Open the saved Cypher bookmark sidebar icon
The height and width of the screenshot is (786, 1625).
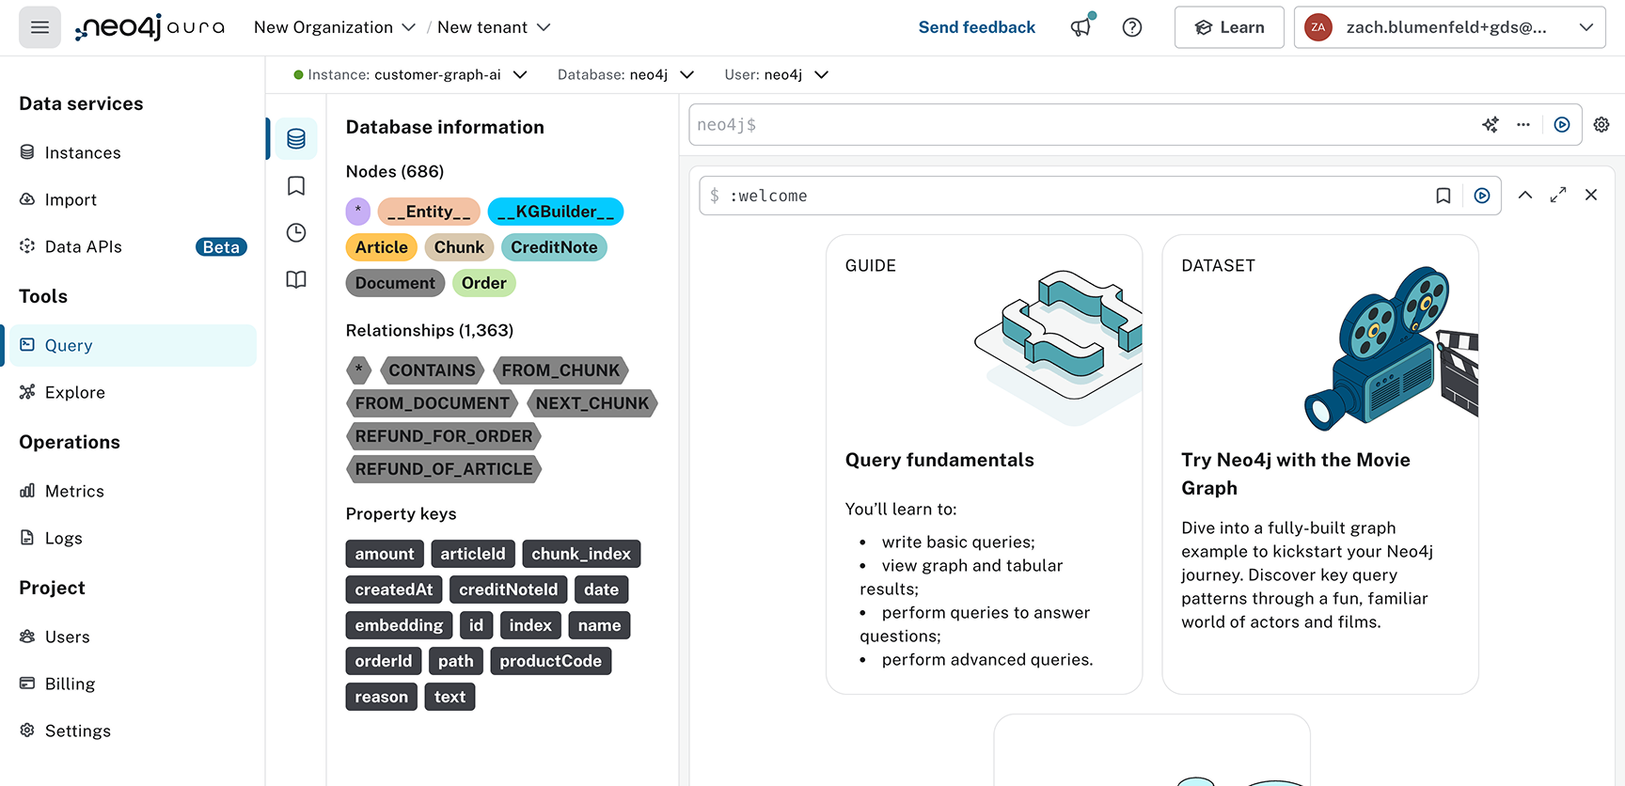click(296, 186)
